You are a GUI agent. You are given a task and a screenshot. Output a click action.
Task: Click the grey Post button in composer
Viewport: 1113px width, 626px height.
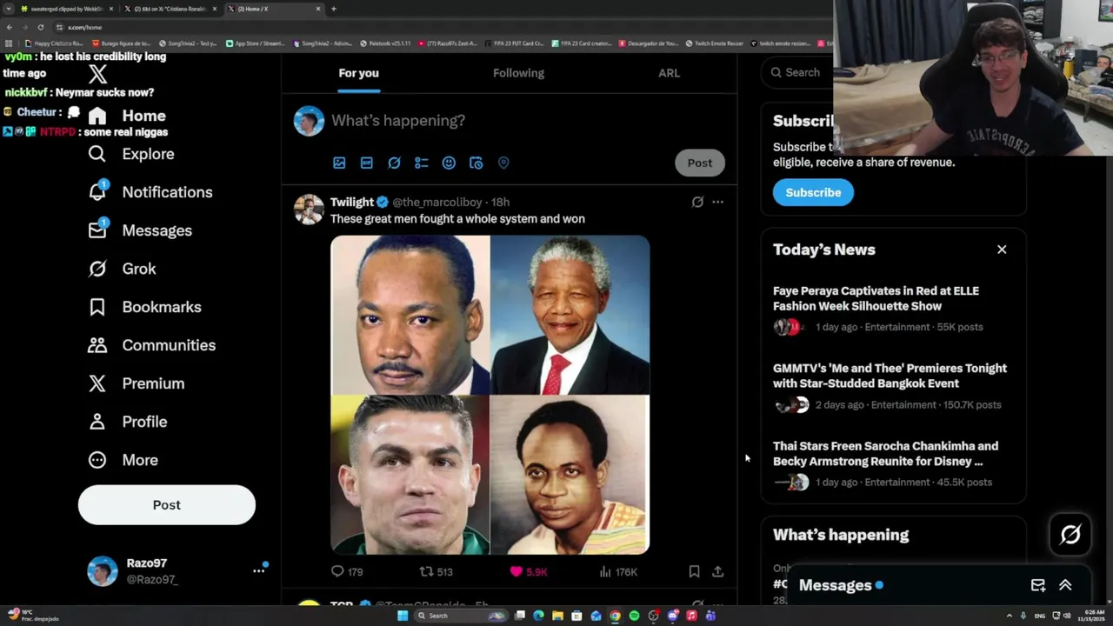coord(700,163)
